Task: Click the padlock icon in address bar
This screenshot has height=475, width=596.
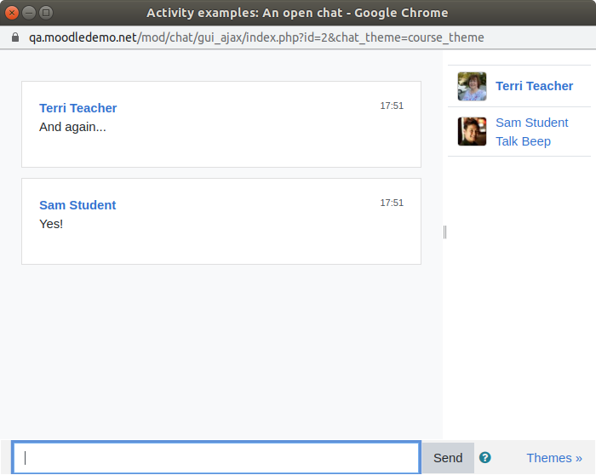Action: (x=15, y=37)
